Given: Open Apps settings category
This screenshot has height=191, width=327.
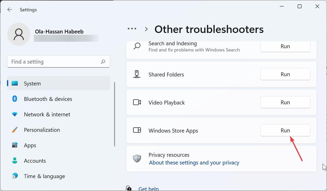Looking at the screenshot, I should click(30, 145).
